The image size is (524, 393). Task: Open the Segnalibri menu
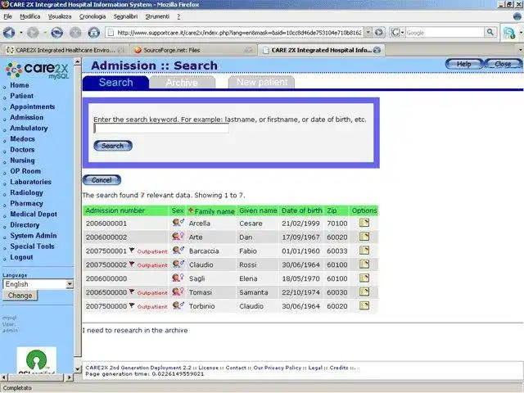pyautogui.click(x=125, y=16)
